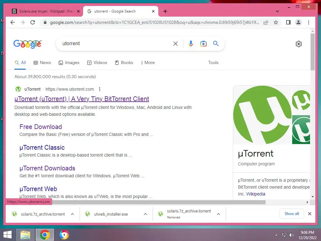The image size is (321, 241).
Task: Open Wikipedia link in knowledge panel
Action: point(255,194)
